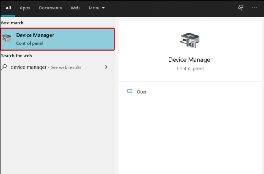Switch to the Apps tab
This screenshot has width=264, height=174.
tap(25, 8)
